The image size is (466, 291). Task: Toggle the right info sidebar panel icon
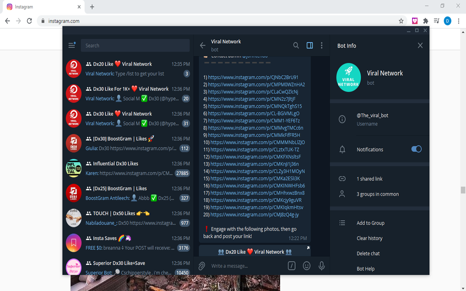(x=310, y=45)
